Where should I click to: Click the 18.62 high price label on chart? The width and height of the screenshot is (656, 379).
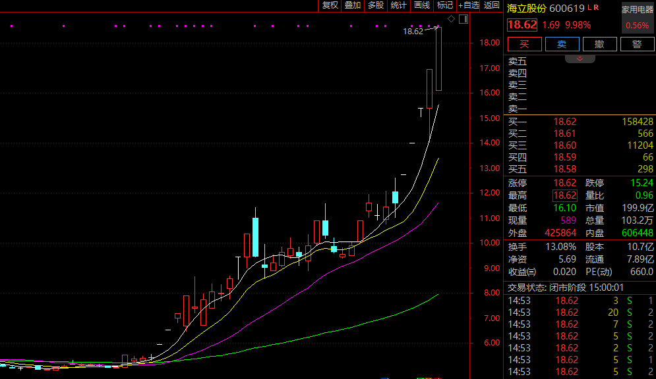point(413,32)
